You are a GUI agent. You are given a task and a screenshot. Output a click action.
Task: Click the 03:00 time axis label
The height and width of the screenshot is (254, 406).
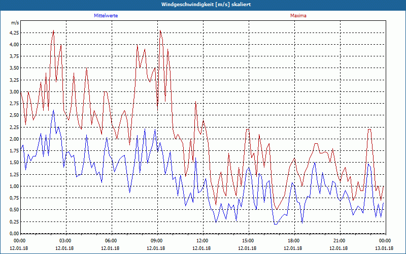tap(66, 241)
